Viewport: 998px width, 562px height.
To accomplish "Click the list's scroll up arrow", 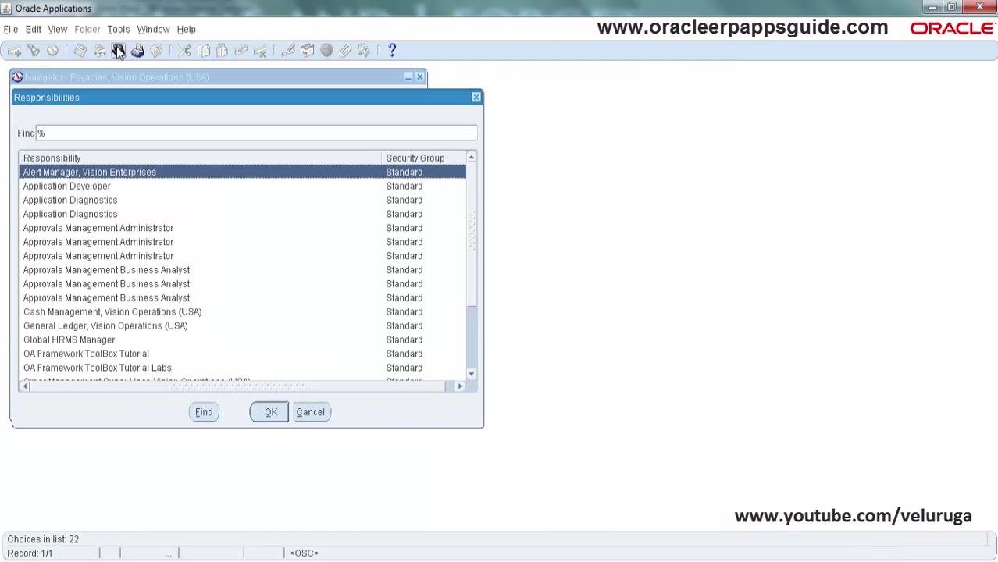I will click(472, 158).
